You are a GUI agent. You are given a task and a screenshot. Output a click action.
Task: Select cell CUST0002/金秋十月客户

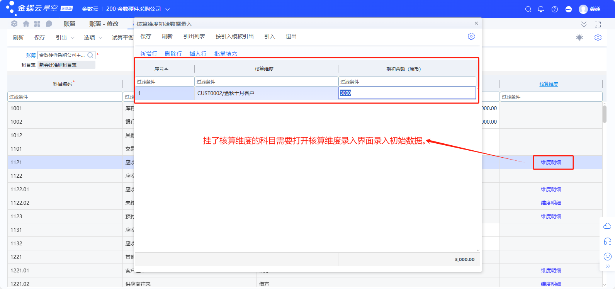pyautogui.click(x=267, y=93)
